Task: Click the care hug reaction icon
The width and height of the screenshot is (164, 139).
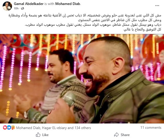Action: (13, 128)
